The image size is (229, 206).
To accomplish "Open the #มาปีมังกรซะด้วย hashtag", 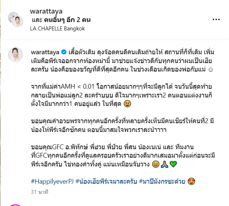I will [x=162, y=181].
